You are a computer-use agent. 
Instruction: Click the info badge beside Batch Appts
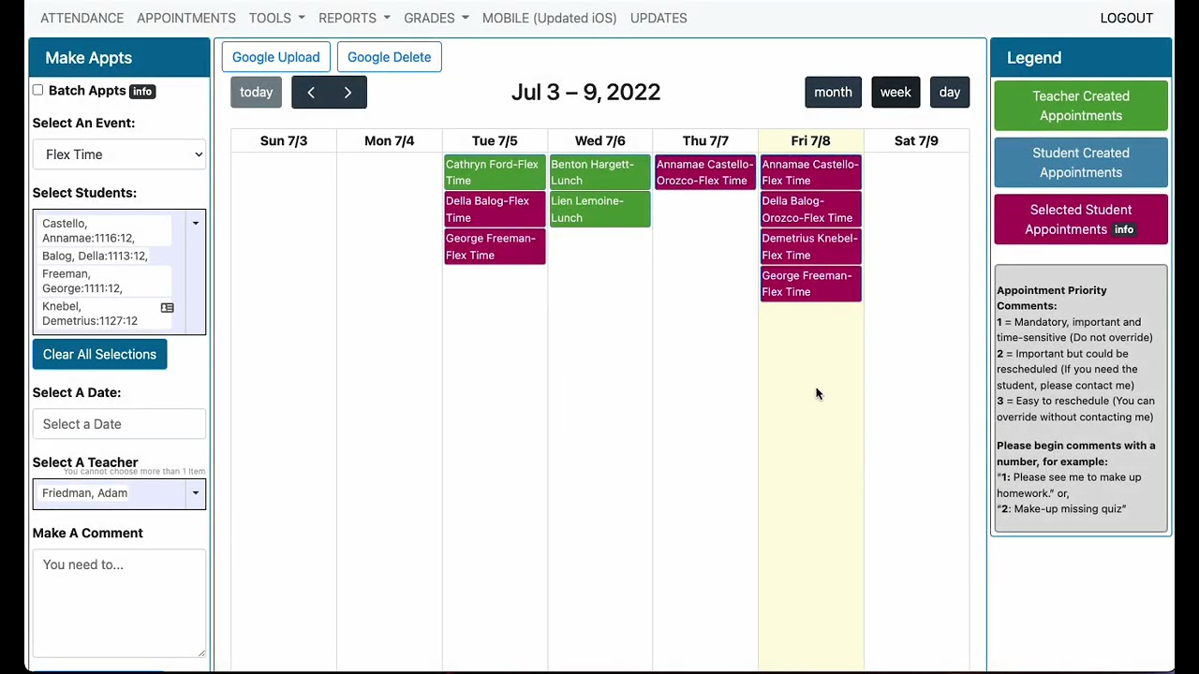(141, 91)
